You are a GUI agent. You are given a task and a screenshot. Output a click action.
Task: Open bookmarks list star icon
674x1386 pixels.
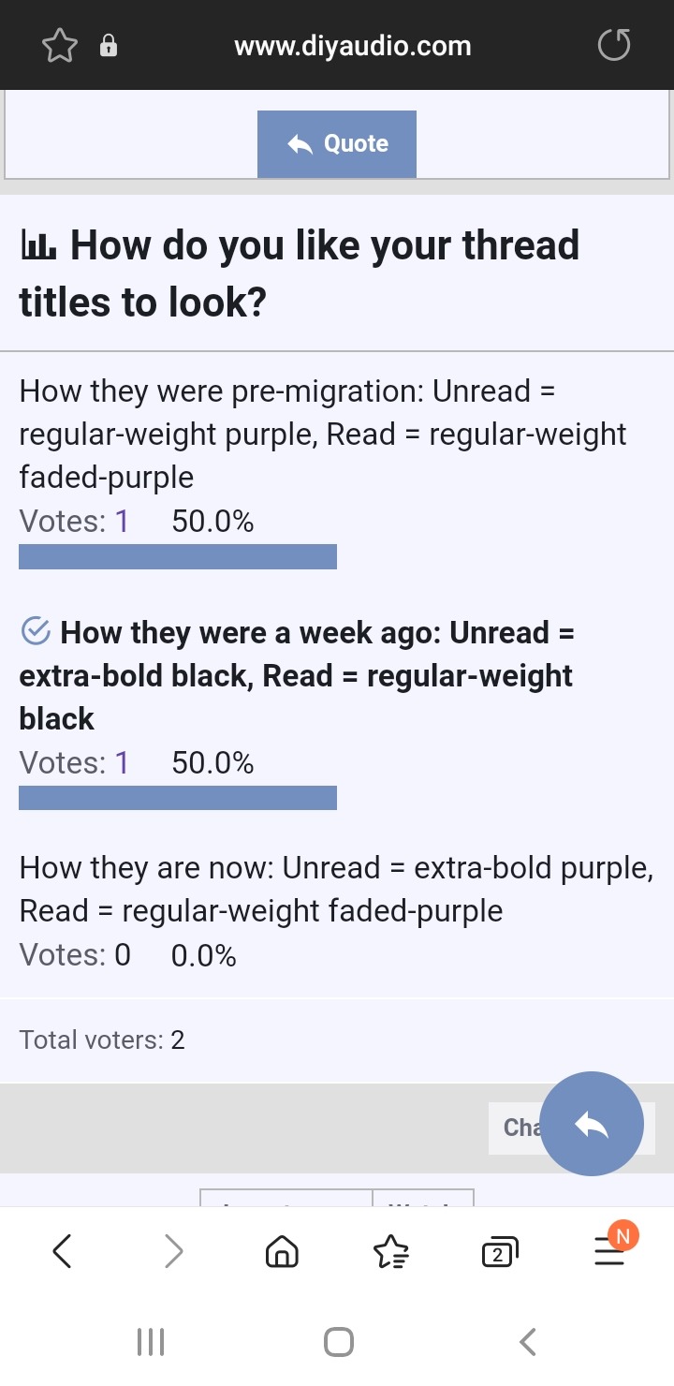pos(390,1251)
